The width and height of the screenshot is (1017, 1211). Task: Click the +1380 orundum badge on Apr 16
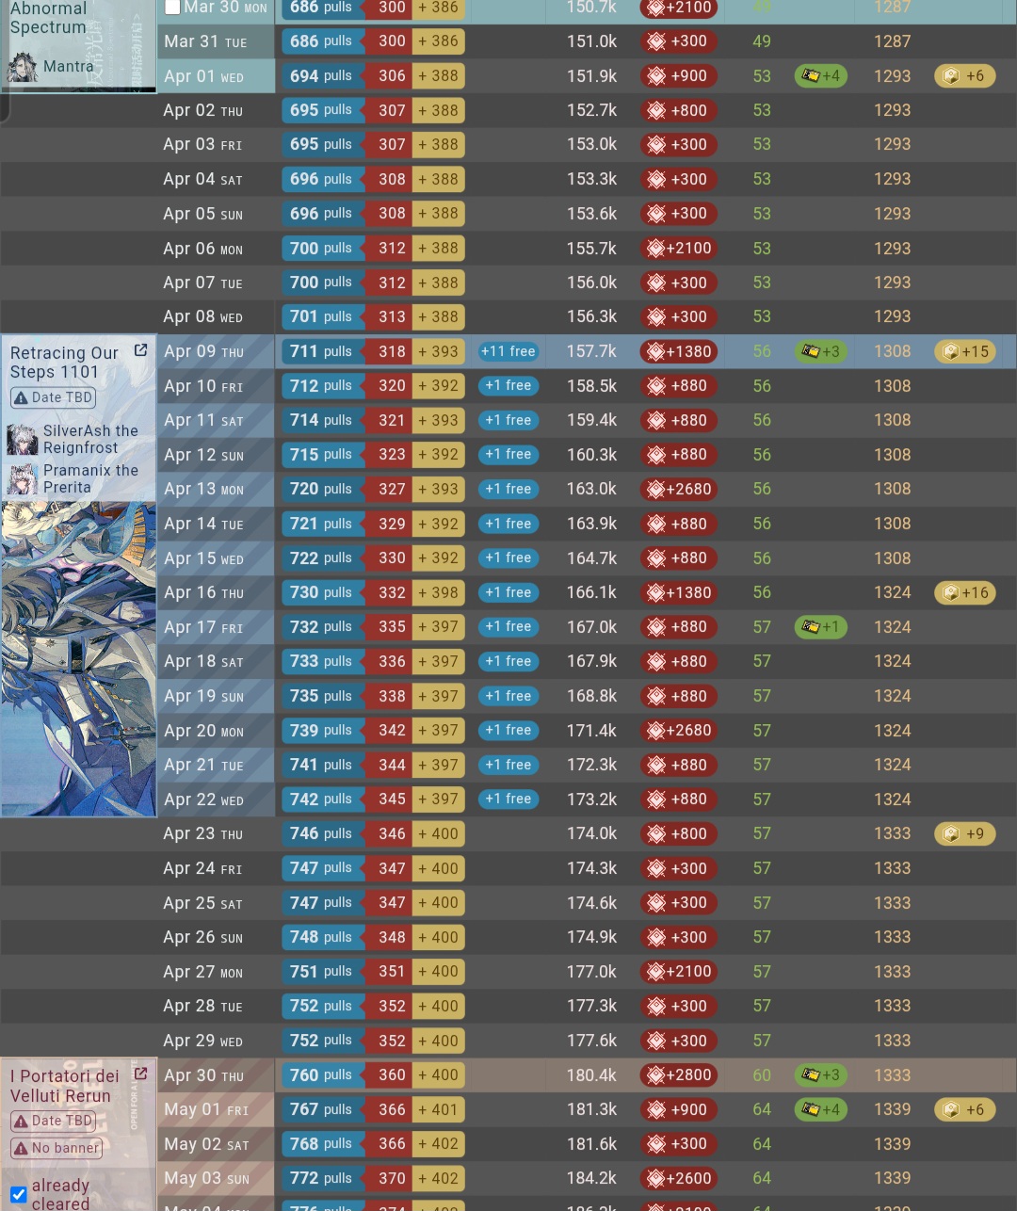coord(679,592)
